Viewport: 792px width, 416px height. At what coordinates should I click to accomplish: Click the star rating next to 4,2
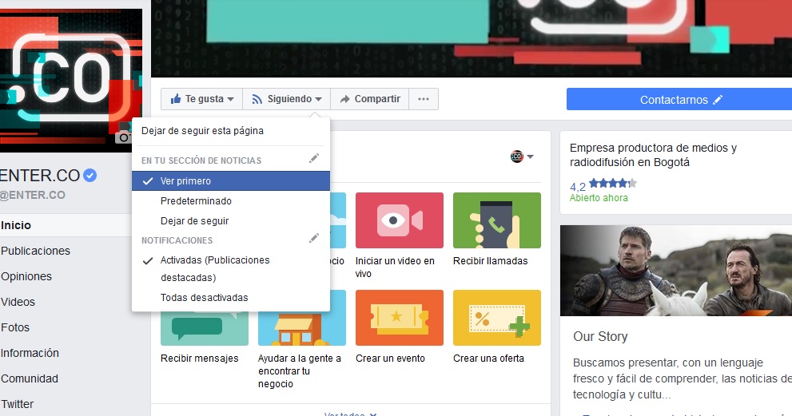(613, 184)
